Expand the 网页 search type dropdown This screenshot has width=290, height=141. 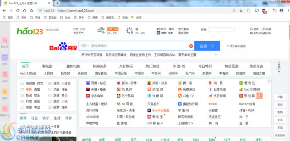(85, 46)
